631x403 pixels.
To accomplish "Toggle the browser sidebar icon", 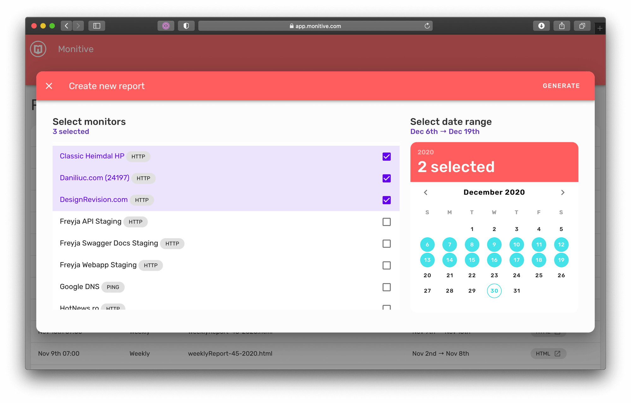I will [x=97, y=26].
